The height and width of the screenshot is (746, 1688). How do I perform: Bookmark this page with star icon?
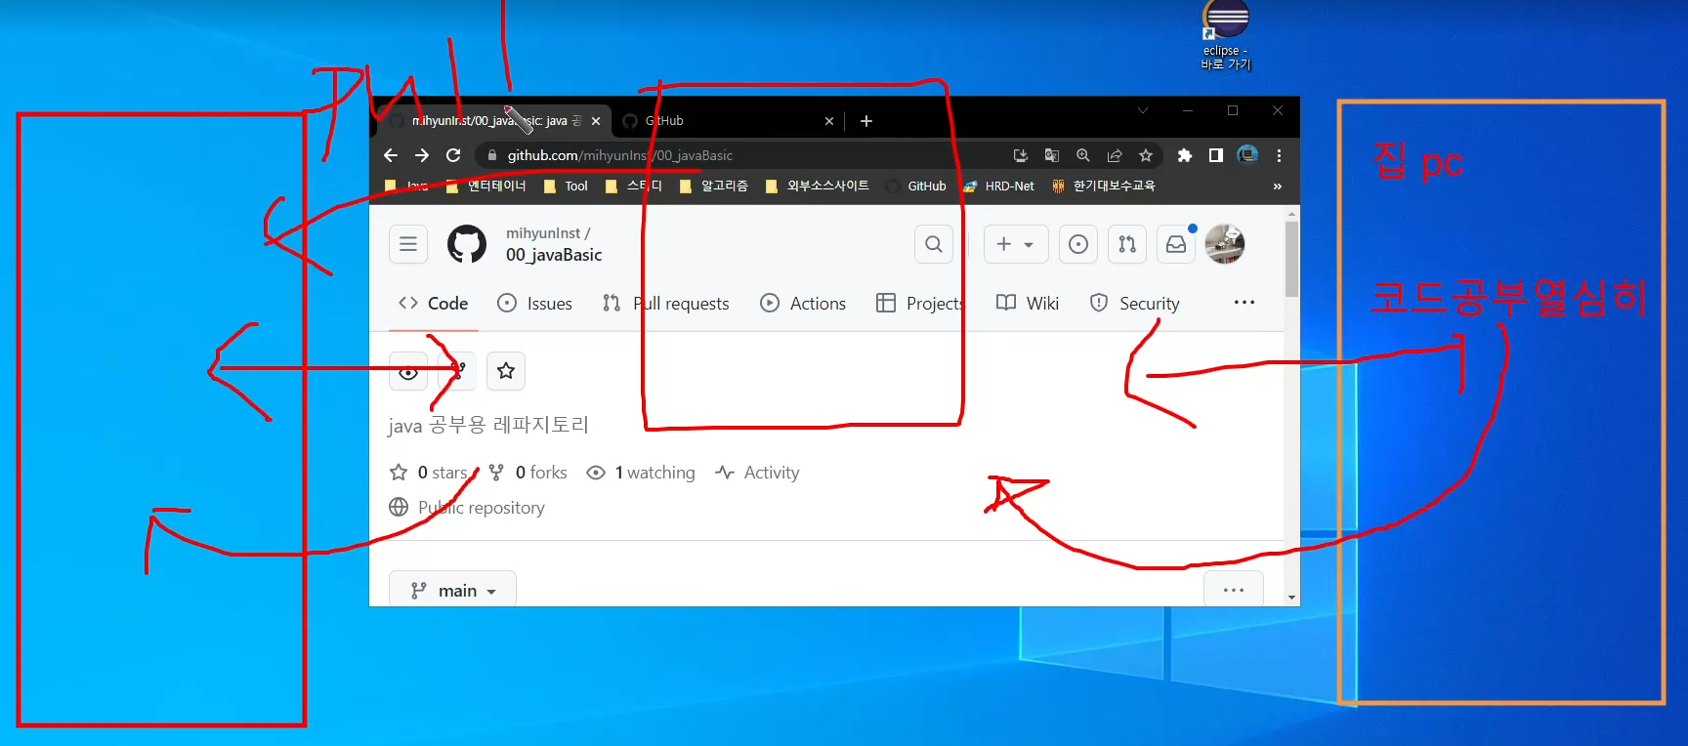pos(1146,155)
